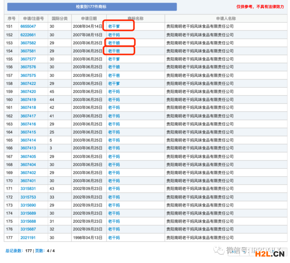Open trademark 老干娘 in row 156

[114, 67]
